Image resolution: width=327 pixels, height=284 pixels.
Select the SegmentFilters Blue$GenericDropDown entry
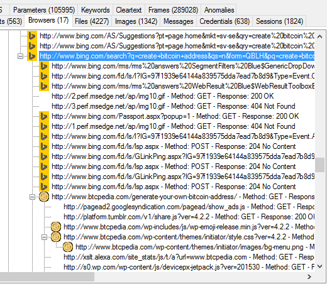[x=183, y=66]
